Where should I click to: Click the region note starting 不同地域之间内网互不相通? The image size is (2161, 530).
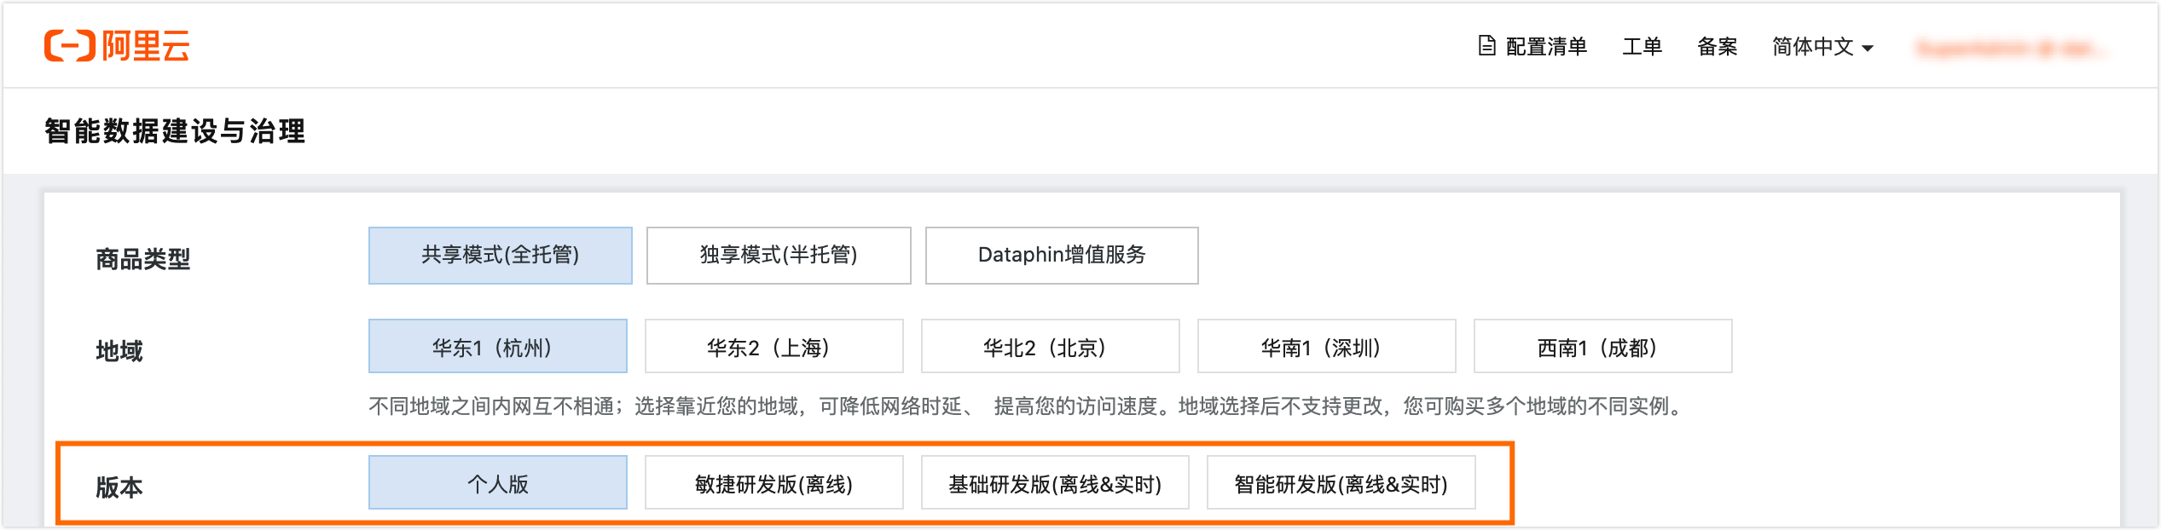tap(1028, 406)
